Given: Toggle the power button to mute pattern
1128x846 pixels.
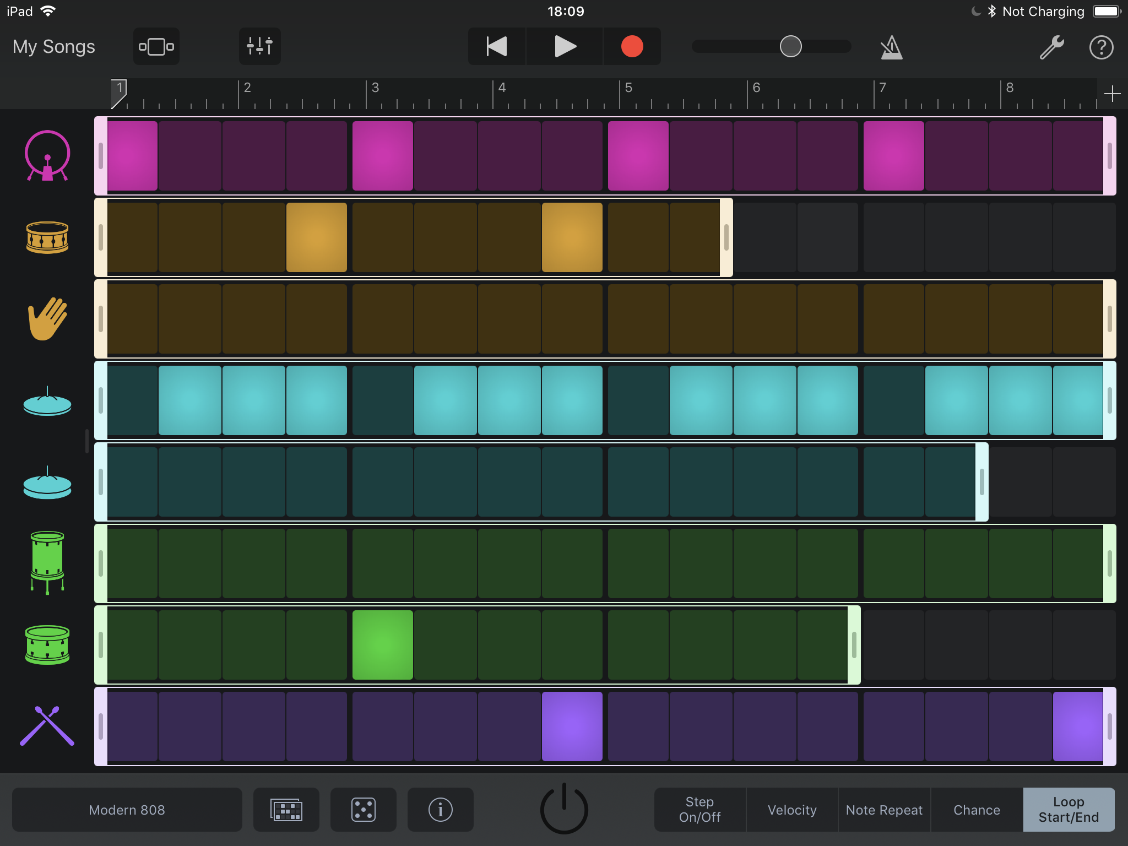Looking at the screenshot, I should click(565, 809).
